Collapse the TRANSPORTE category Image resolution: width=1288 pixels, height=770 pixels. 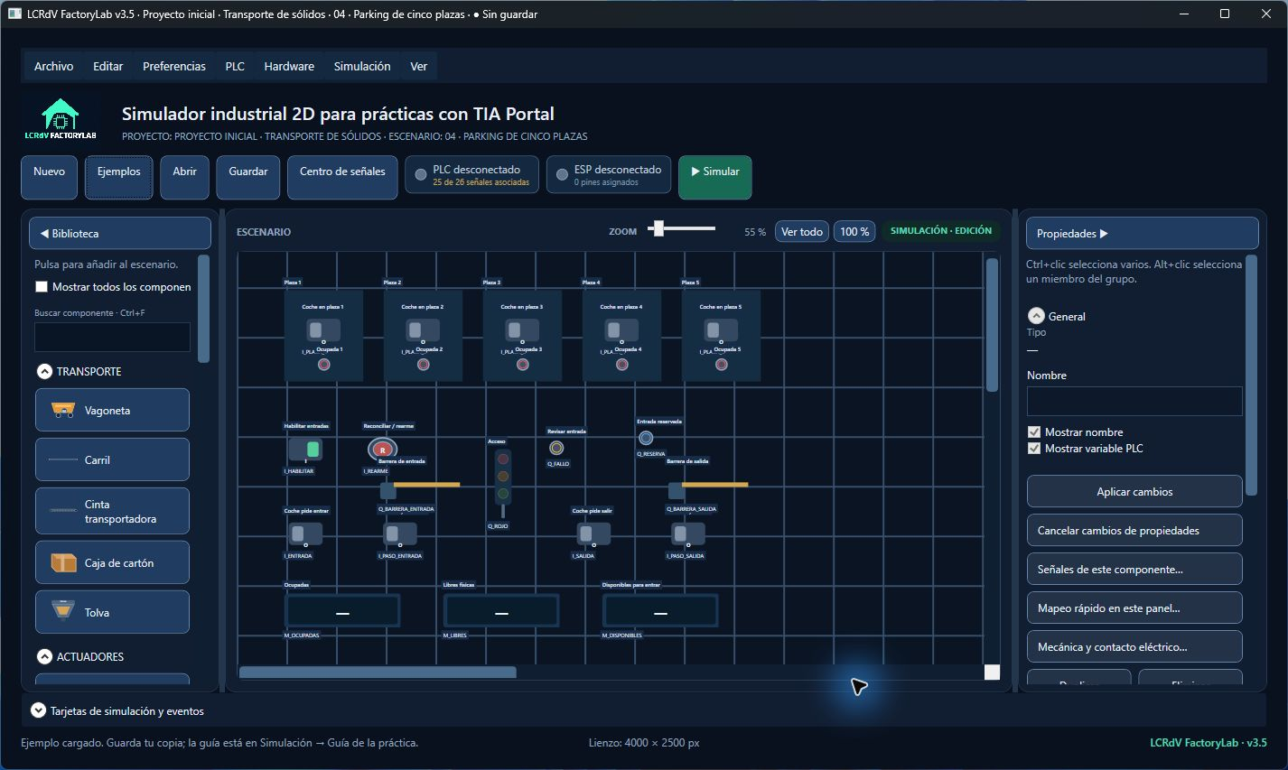coord(44,371)
